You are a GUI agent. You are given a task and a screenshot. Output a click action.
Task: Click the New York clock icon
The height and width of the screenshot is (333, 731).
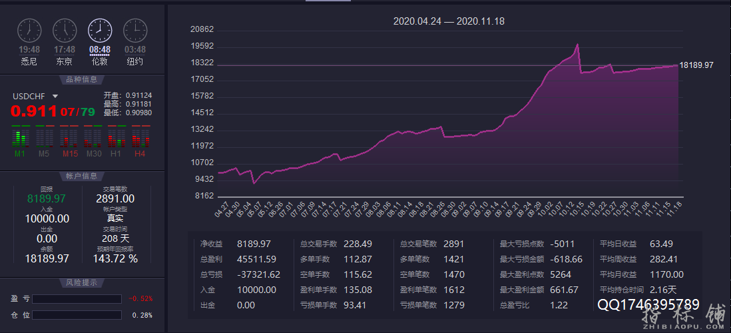click(x=135, y=31)
